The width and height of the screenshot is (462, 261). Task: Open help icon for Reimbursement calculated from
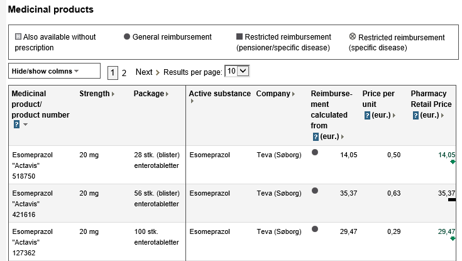coord(316,136)
